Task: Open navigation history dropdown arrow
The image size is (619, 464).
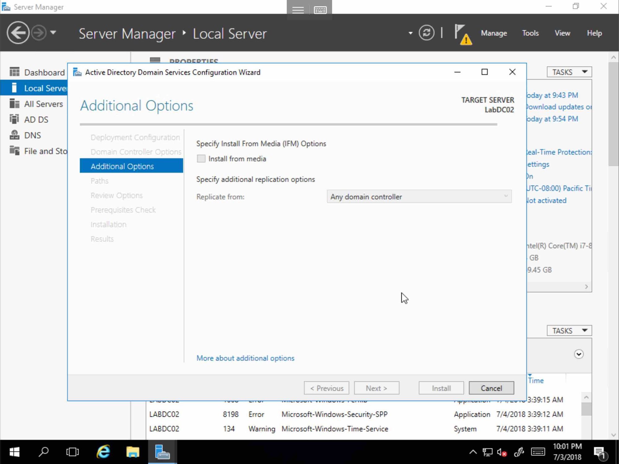Action: point(53,32)
